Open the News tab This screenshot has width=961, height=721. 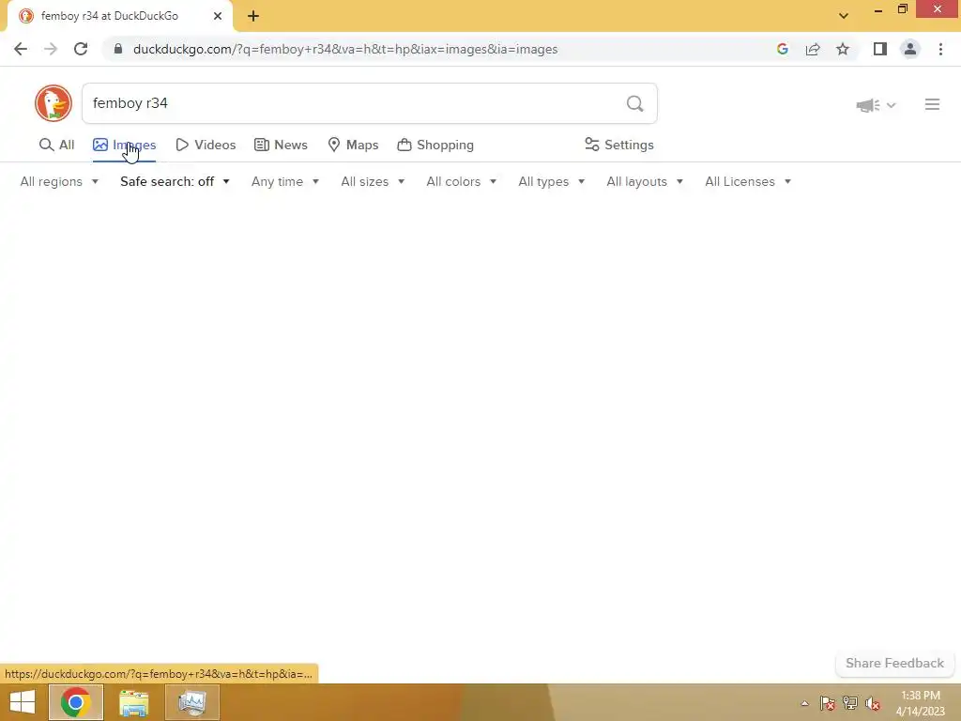(x=281, y=146)
